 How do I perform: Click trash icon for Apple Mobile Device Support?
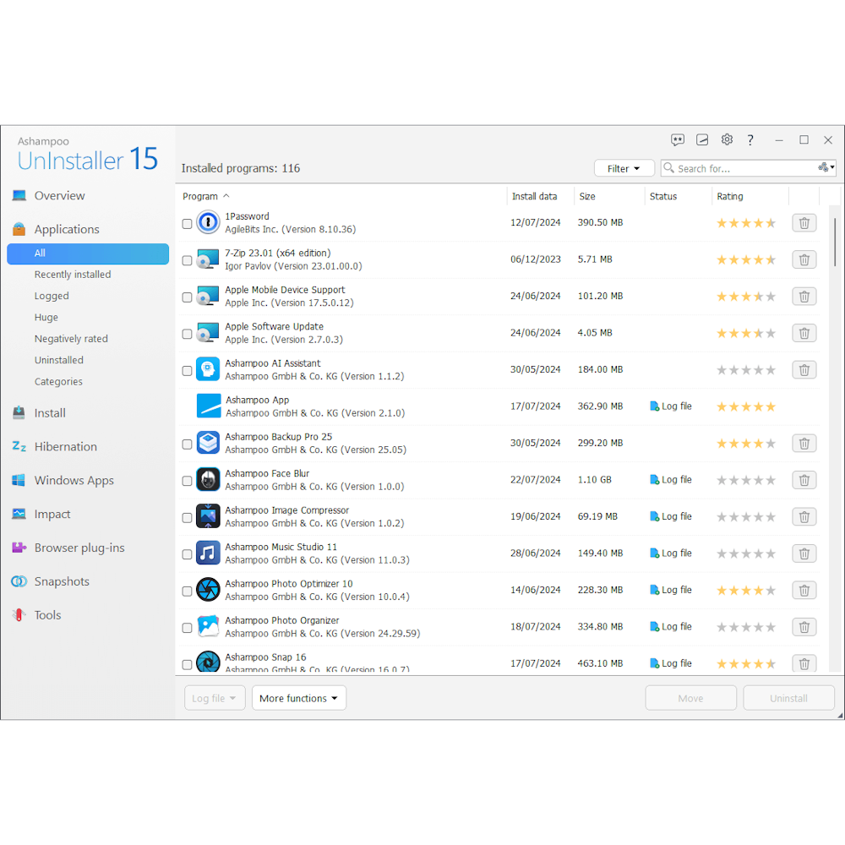804,297
